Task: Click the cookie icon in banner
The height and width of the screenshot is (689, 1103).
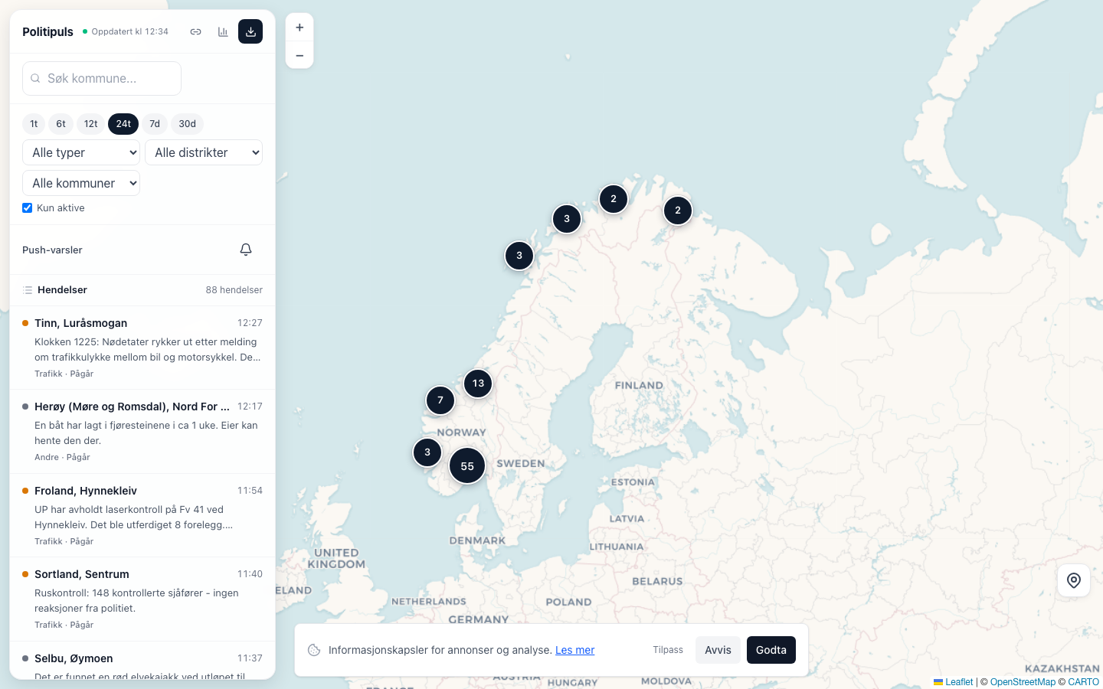Action: point(314,650)
